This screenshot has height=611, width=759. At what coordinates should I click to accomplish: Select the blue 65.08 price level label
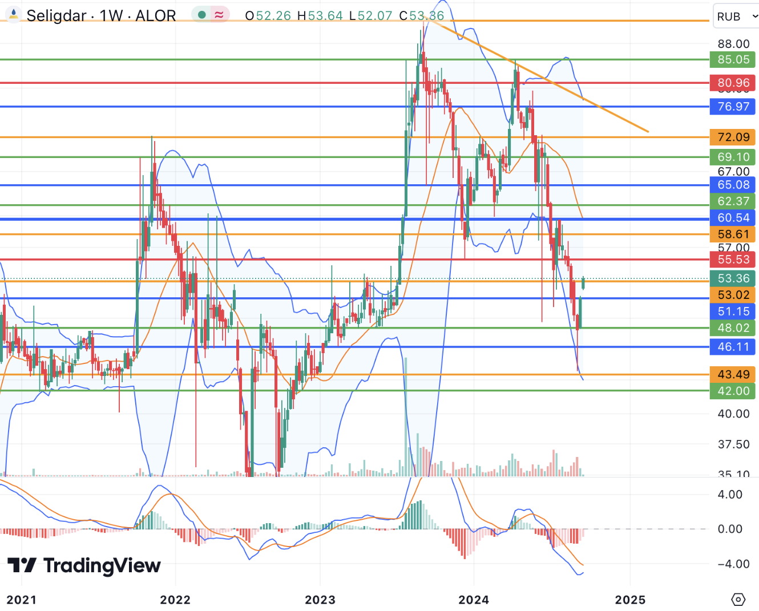coord(733,185)
